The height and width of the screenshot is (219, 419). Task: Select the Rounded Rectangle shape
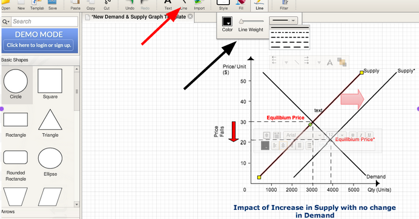coord(16,165)
